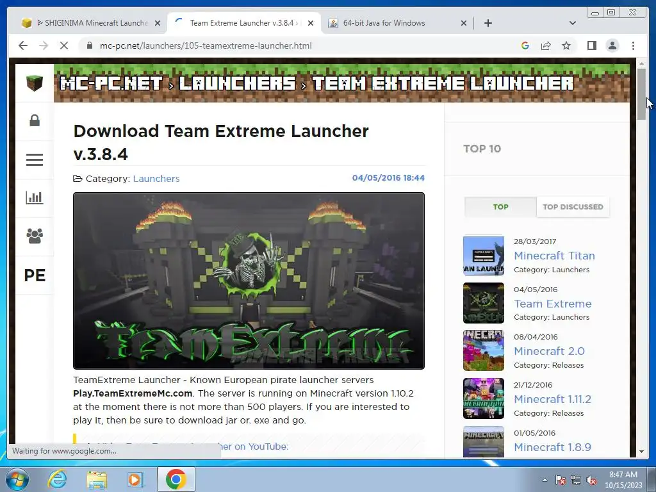Open Minecraft 1.11.2 link

coord(552,399)
